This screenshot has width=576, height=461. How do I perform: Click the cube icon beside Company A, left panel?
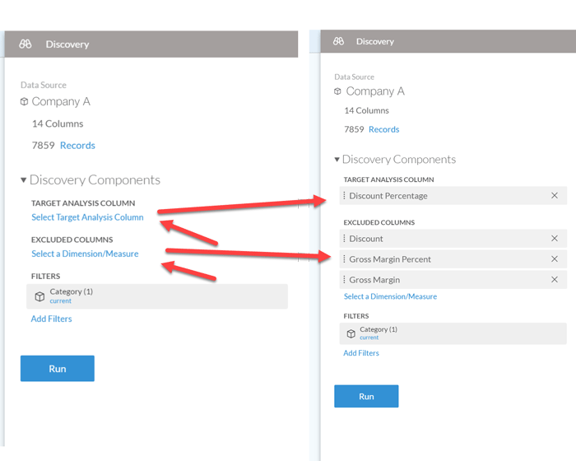coord(24,101)
